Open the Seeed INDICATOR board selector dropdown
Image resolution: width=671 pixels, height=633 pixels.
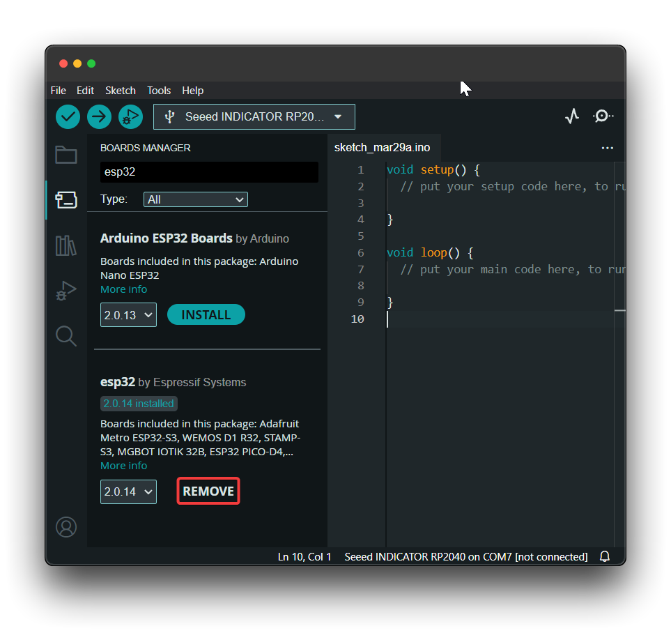(254, 116)
